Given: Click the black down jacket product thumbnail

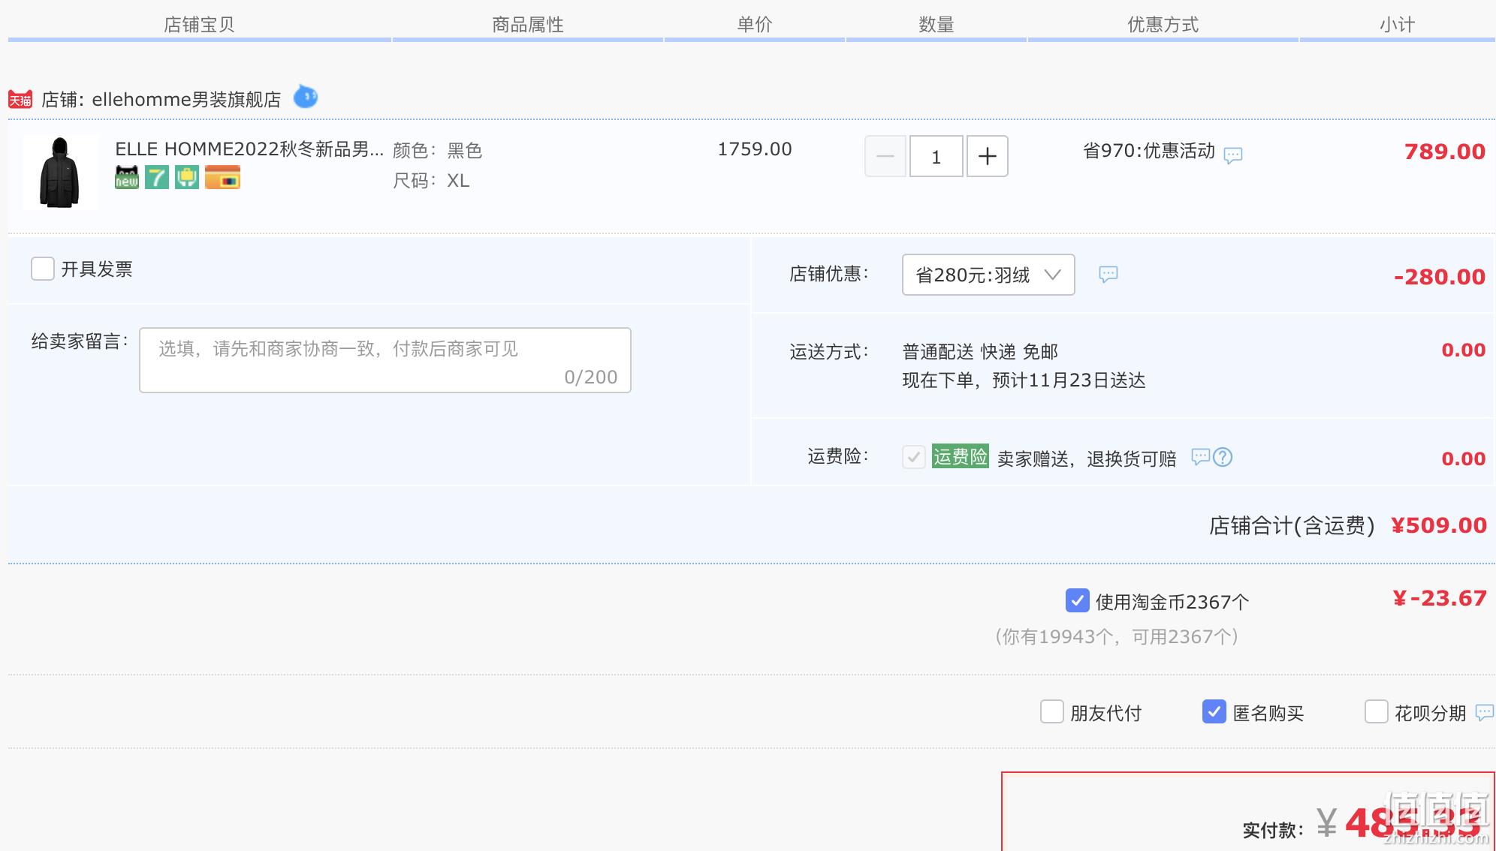Looking at the screenshot, I should tap(60, 172).
